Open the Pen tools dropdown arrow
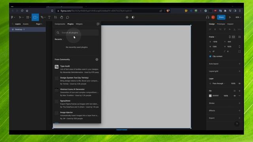 (x=45, y=17)
